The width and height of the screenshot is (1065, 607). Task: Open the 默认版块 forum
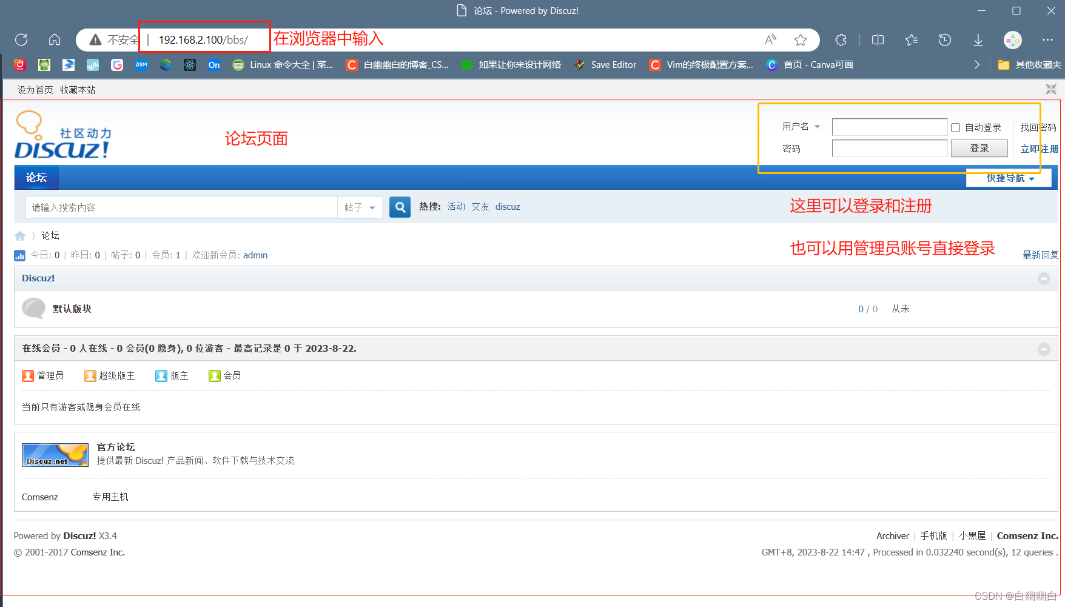(72, 309)
